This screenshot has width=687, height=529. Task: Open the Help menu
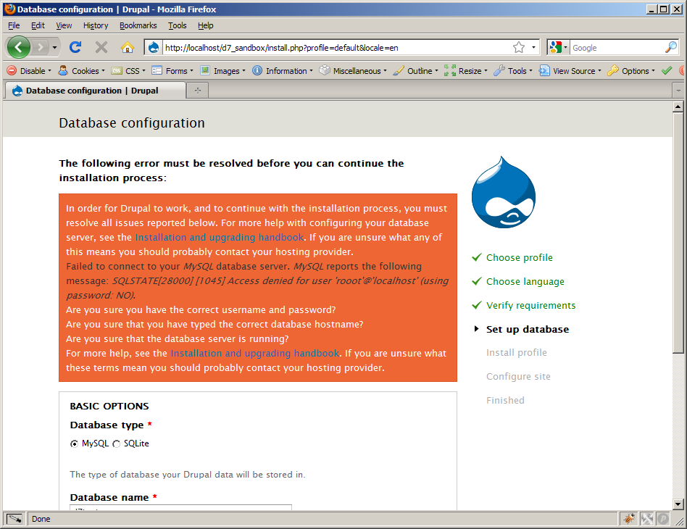pos(206,25)
